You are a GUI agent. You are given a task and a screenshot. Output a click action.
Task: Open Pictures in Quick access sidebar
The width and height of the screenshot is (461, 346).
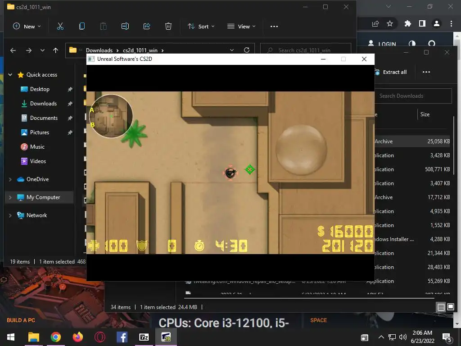tap(40, 132)
